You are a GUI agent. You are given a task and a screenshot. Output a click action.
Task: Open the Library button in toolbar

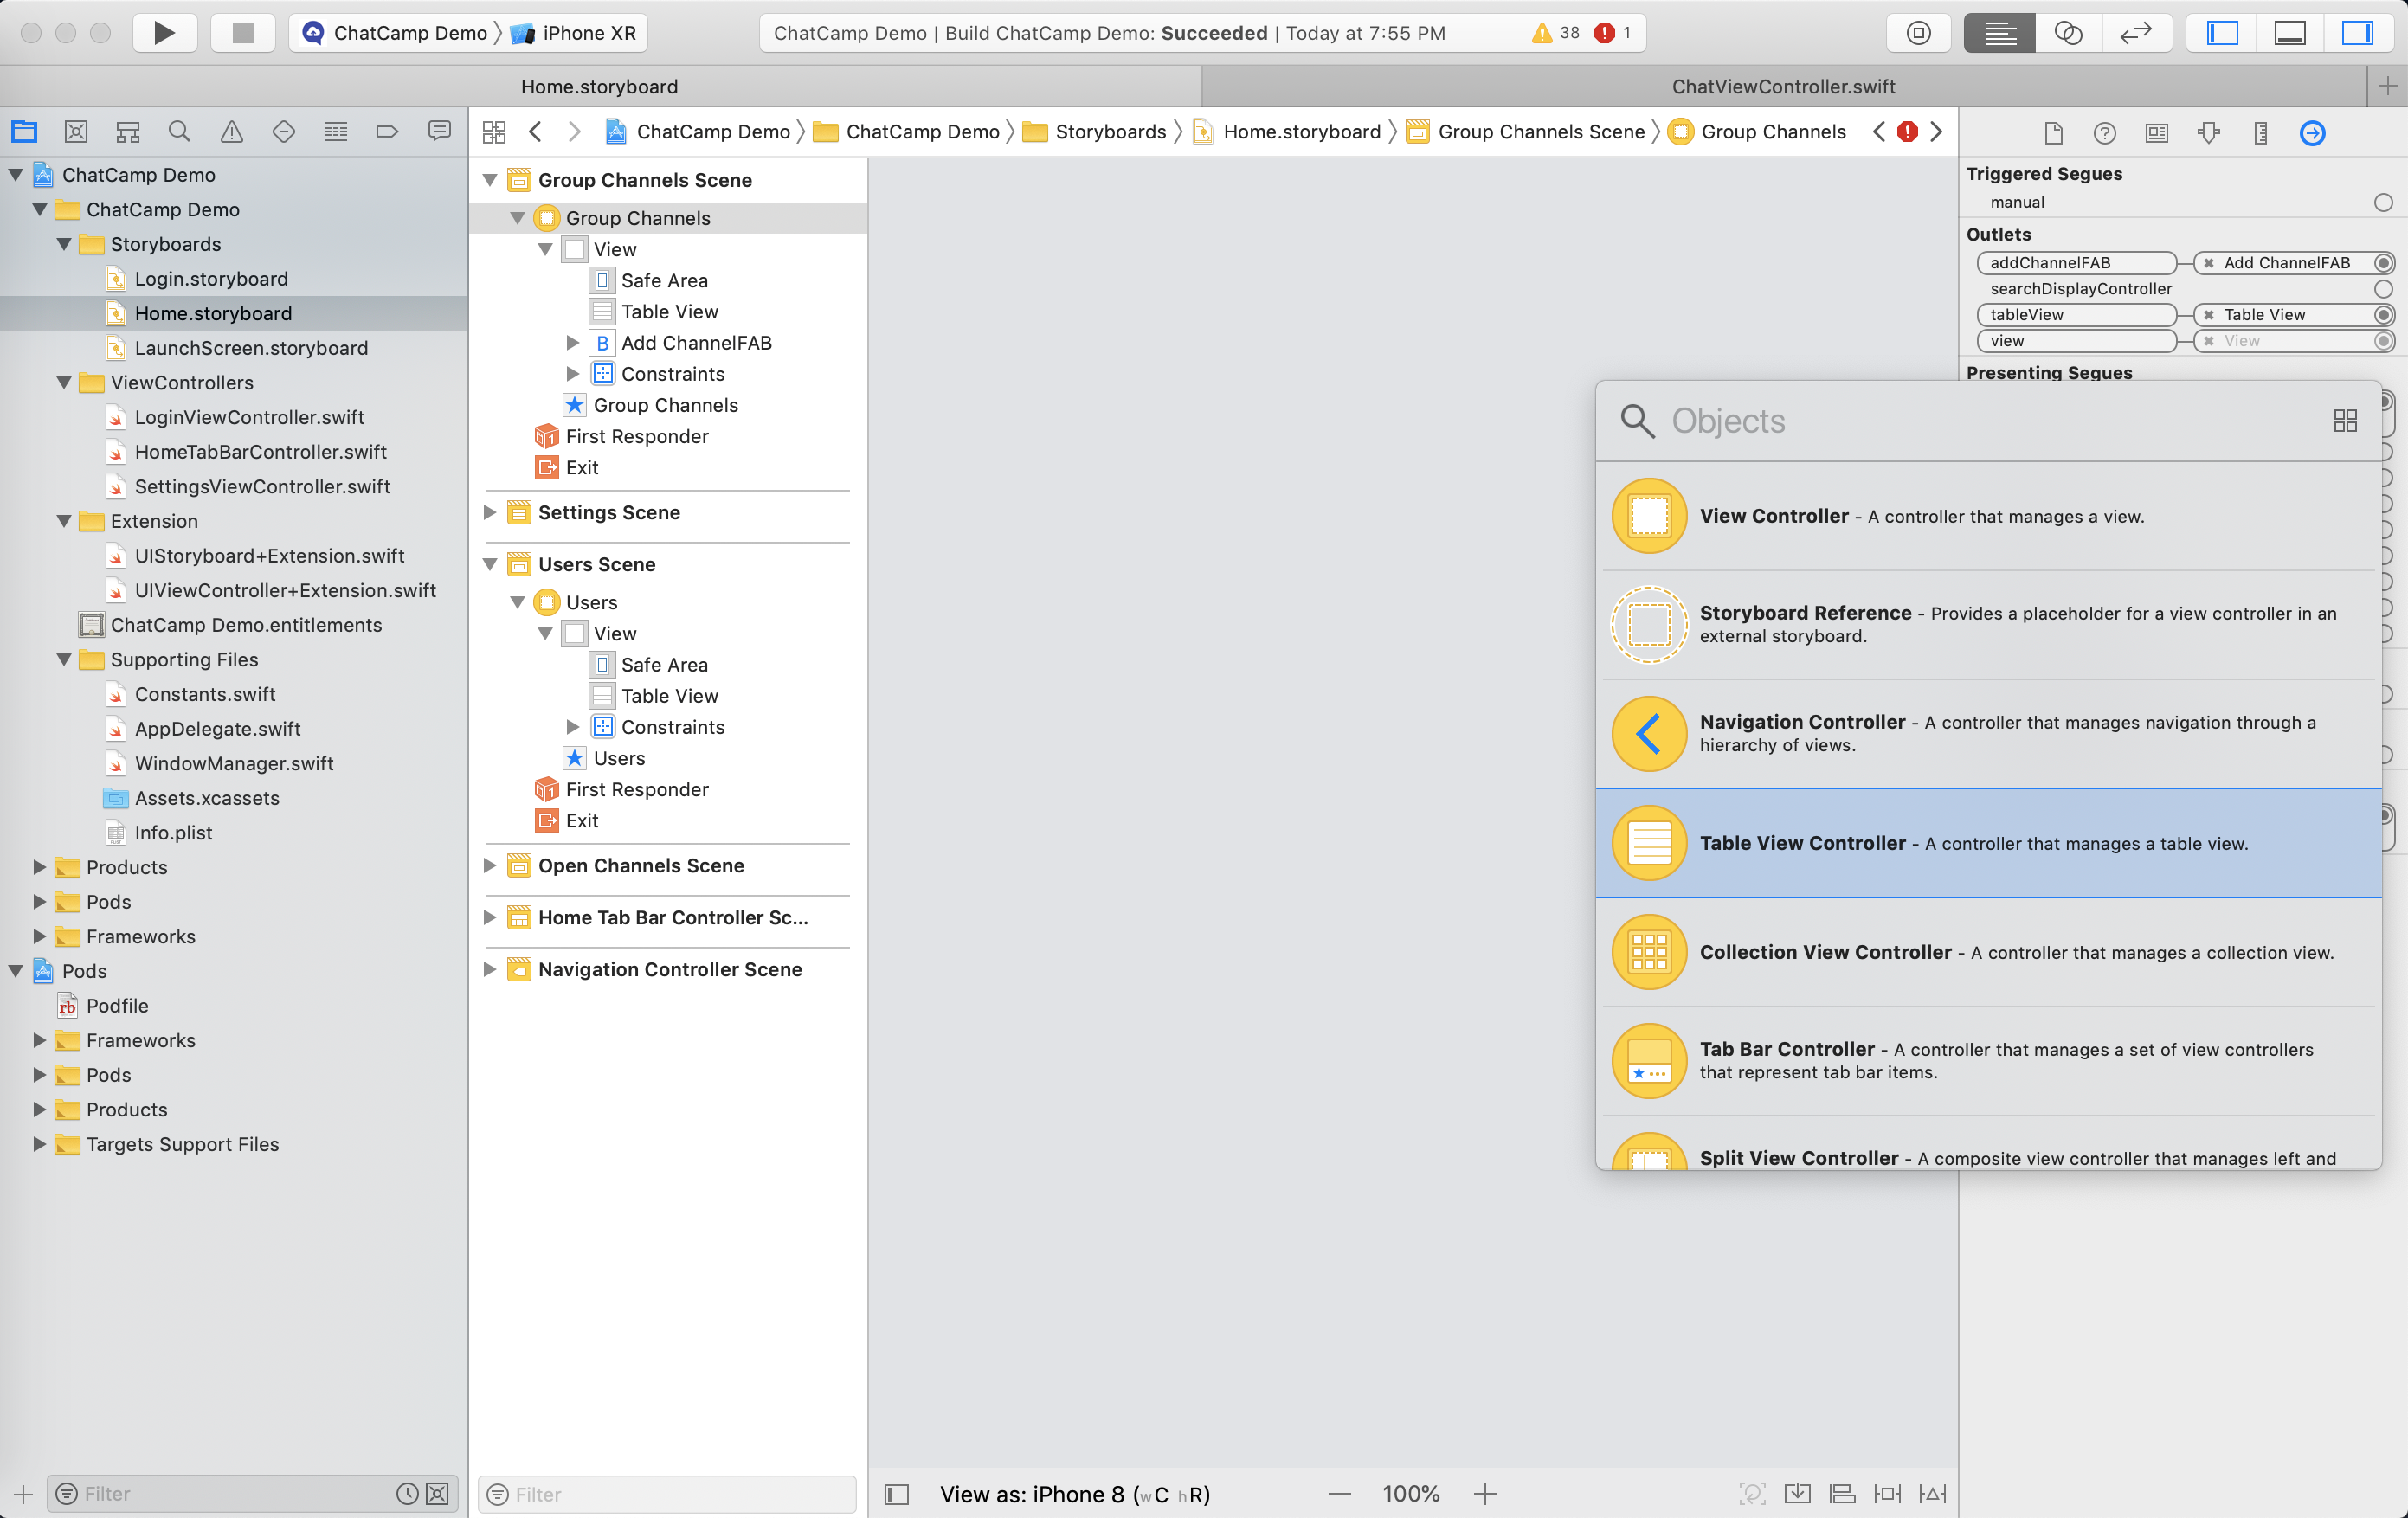[1918, 33]
